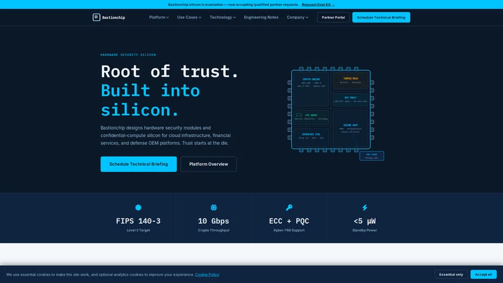Open the Platform Overview button
This screenshot has width=503, height=283.
pos(209,164)
